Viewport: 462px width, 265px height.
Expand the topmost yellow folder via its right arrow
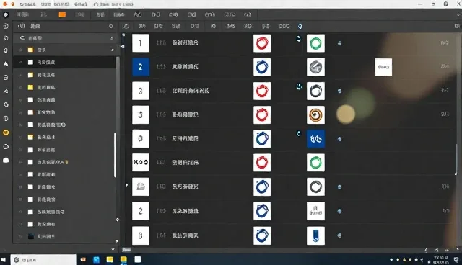pos(113,50)
